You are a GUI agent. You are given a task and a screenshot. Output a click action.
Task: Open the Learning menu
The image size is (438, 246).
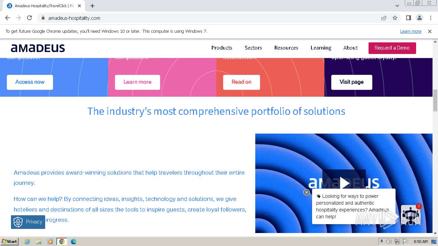(321, 48)
